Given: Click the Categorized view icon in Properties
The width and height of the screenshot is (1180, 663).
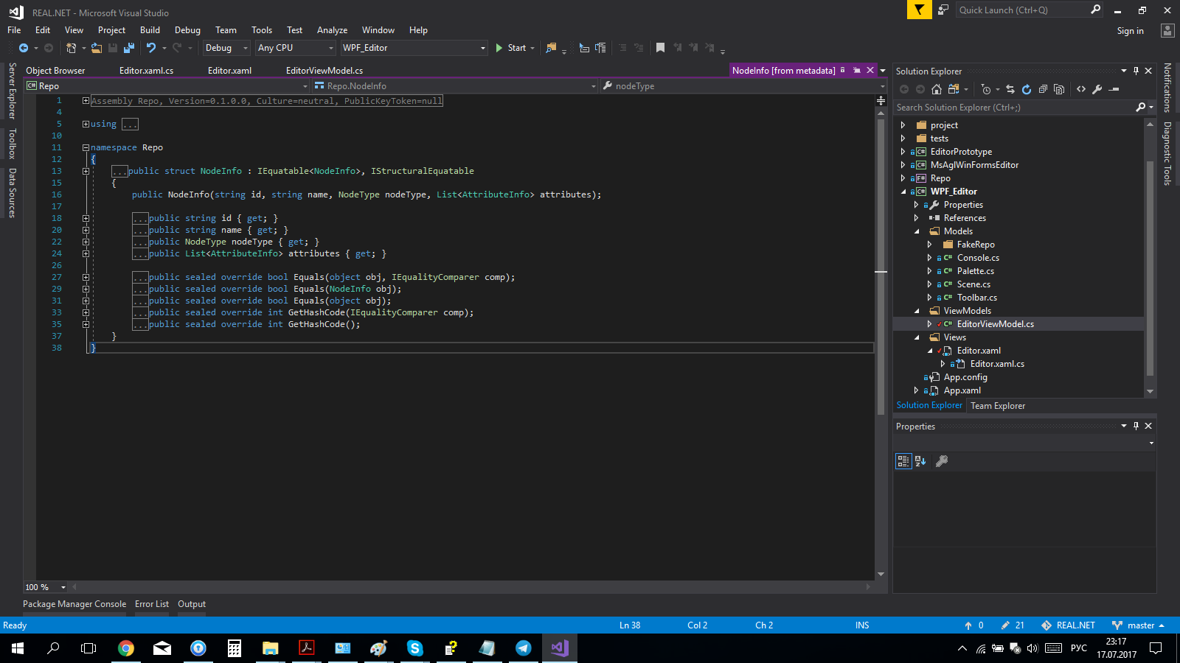Looking at the screenshot, I should [903, 461].
